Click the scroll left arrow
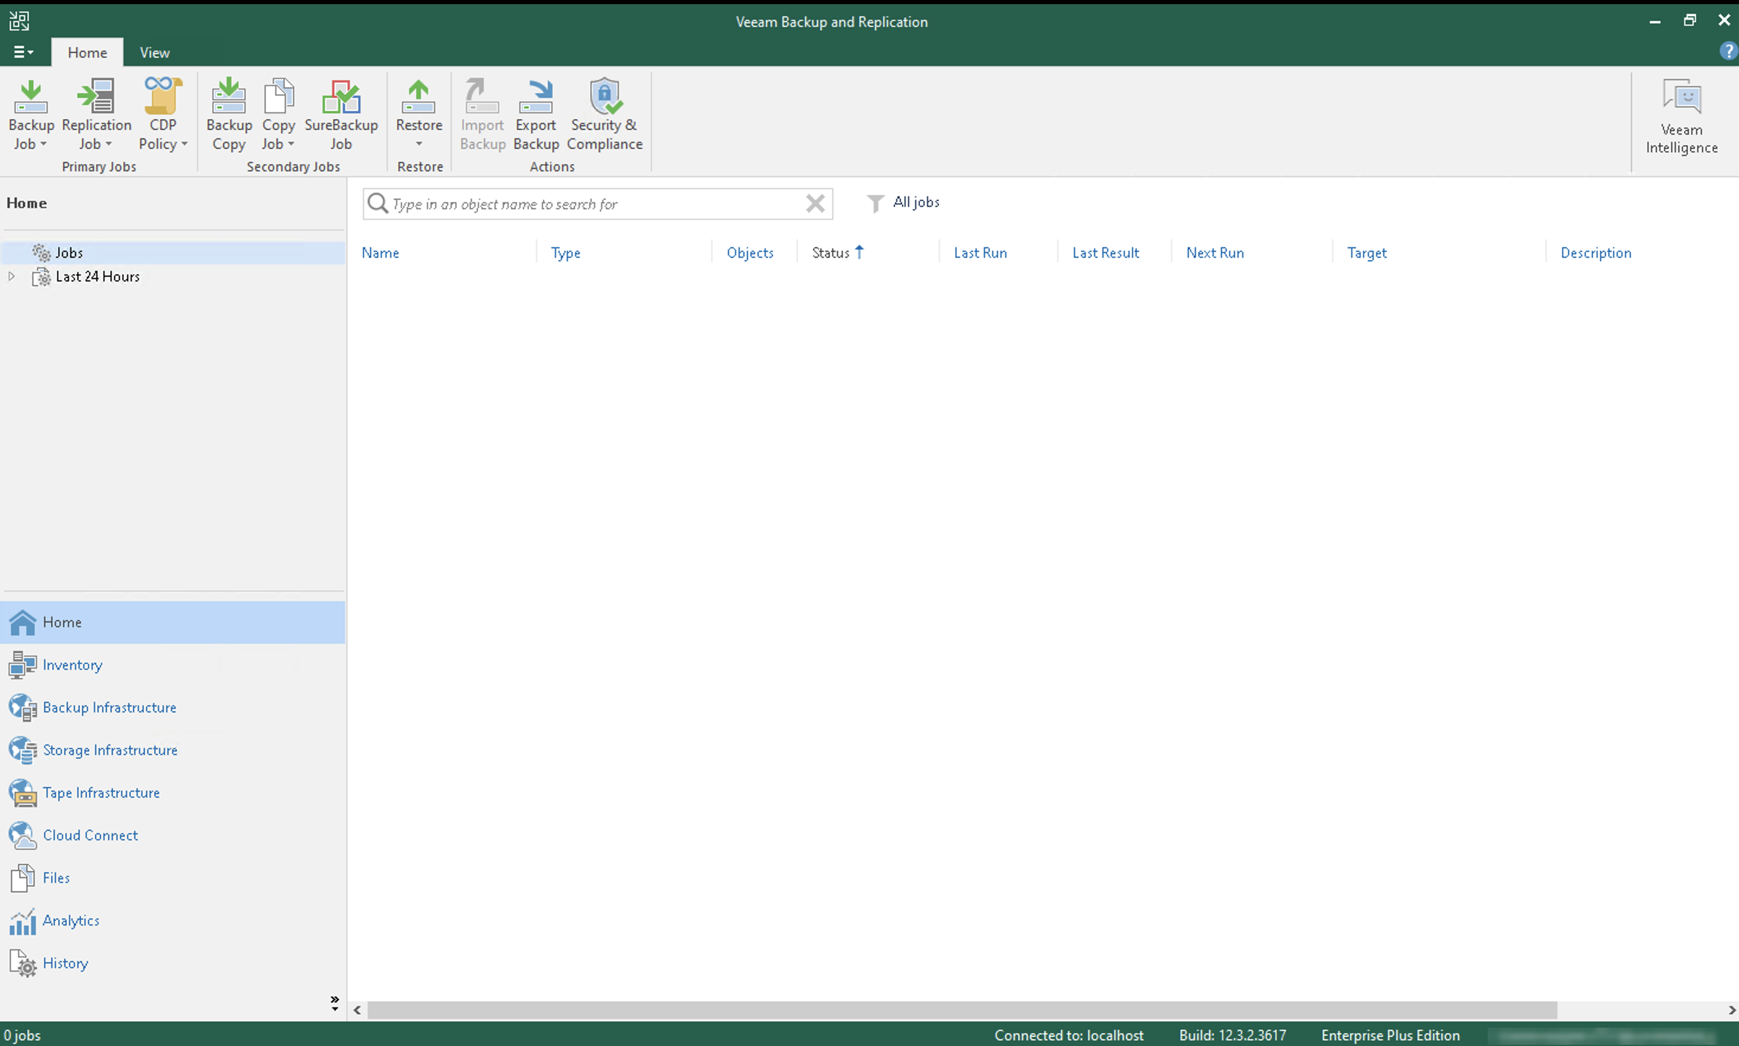This screenshot has width=1739, height=1046. (x=357, y=1010)
